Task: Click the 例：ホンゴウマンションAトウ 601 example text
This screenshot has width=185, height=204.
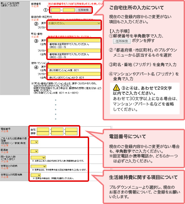Action: pos(67,78)
